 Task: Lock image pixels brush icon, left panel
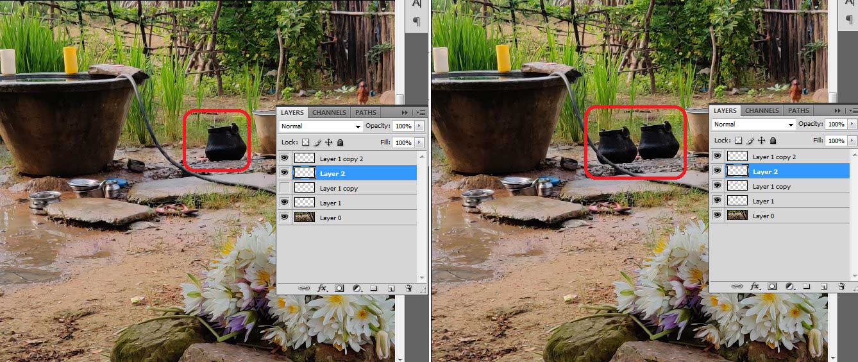coord(317,142)
